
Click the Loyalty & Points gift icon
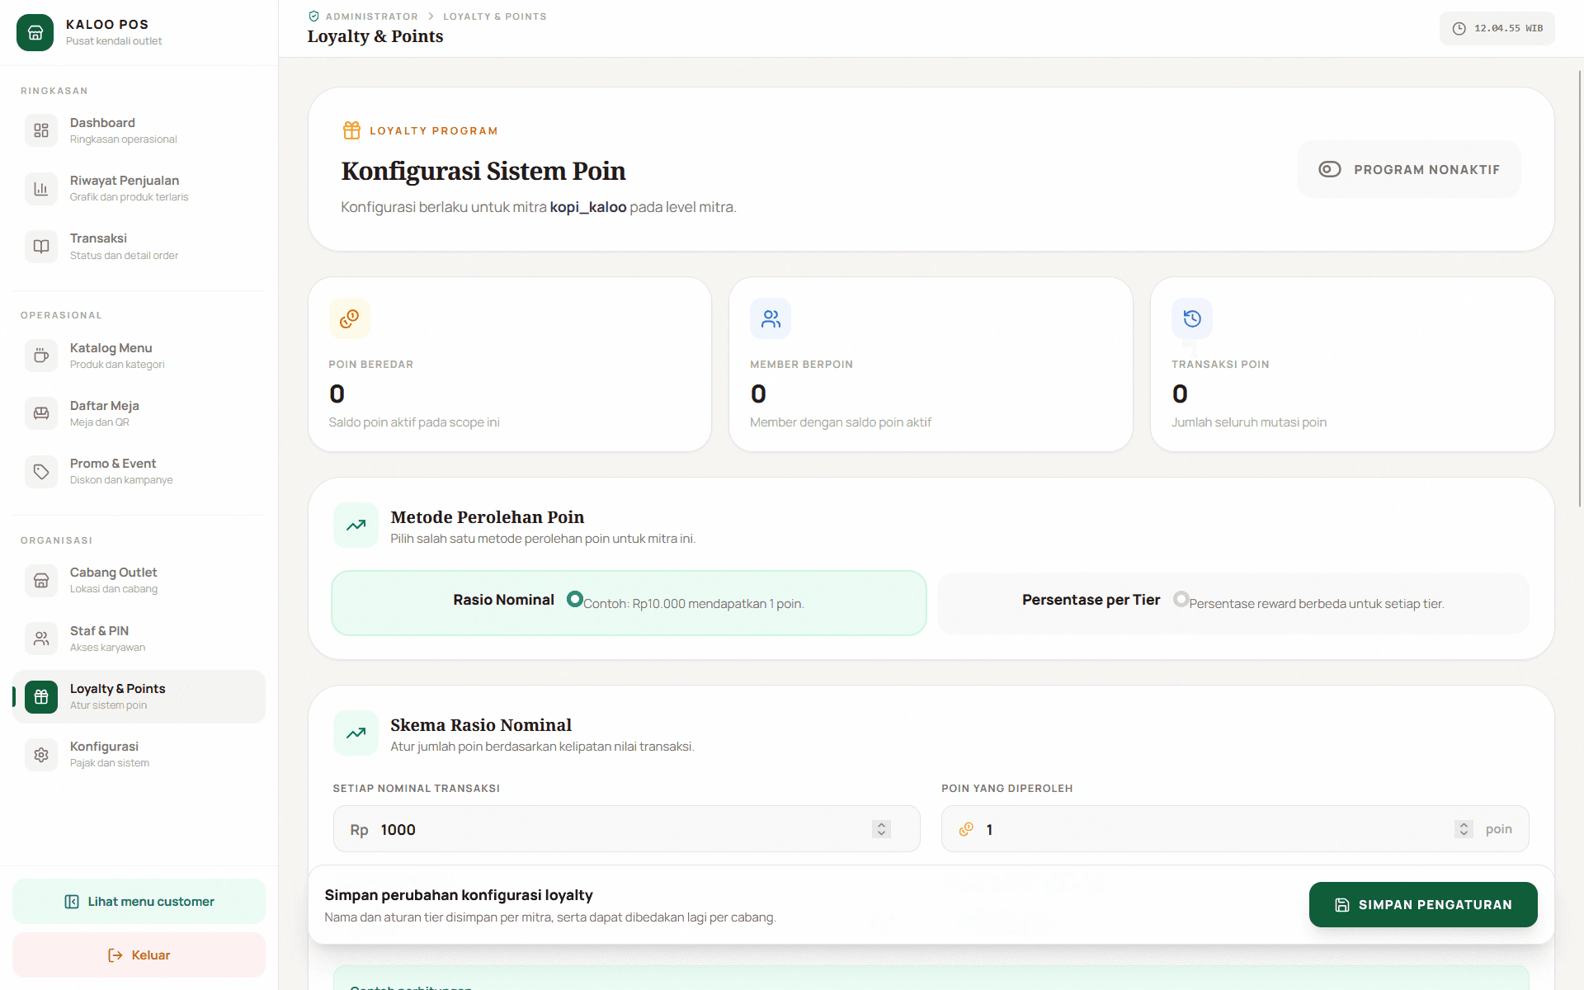tap(41, 696)
